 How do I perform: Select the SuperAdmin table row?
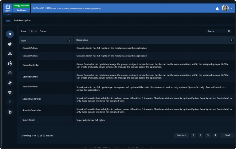(127, 120)
